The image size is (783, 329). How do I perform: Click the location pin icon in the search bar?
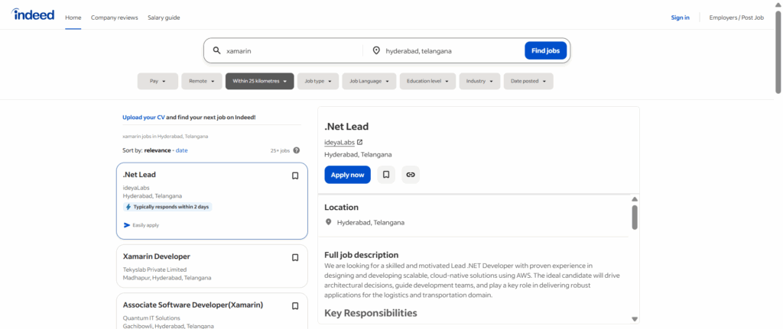[x=376, y=51]
